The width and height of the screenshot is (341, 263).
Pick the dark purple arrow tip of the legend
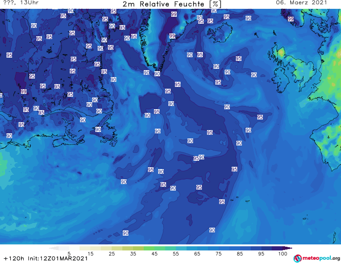coord(288,248)
